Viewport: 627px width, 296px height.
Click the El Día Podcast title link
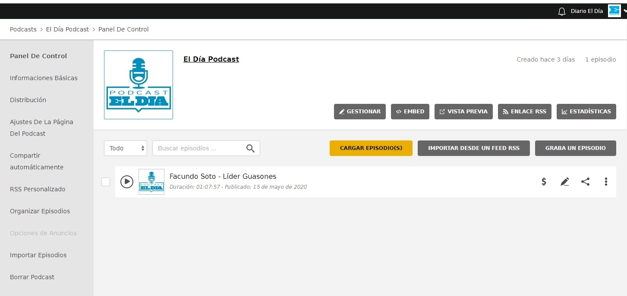[x=211, y=59]
